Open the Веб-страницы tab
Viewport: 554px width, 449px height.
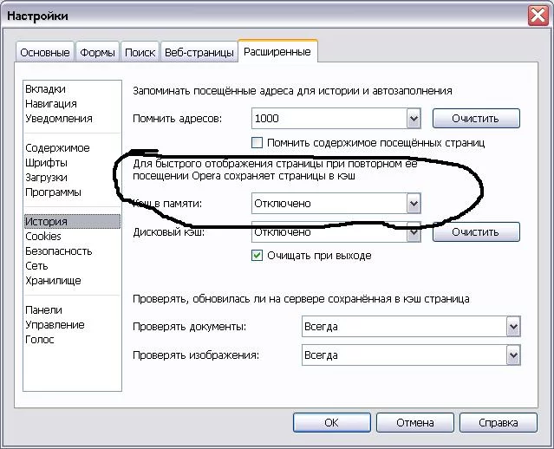[199, 53]
